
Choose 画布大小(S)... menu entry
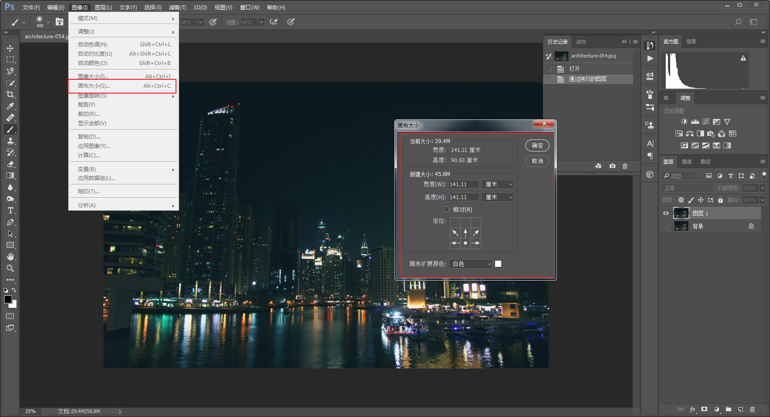click(x=123, y=86)
